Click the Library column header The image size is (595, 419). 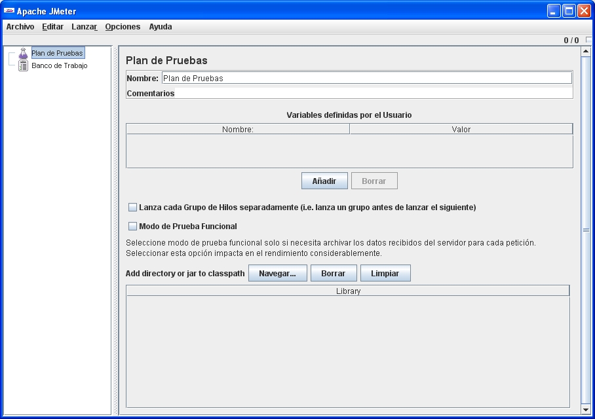[348, 291]
